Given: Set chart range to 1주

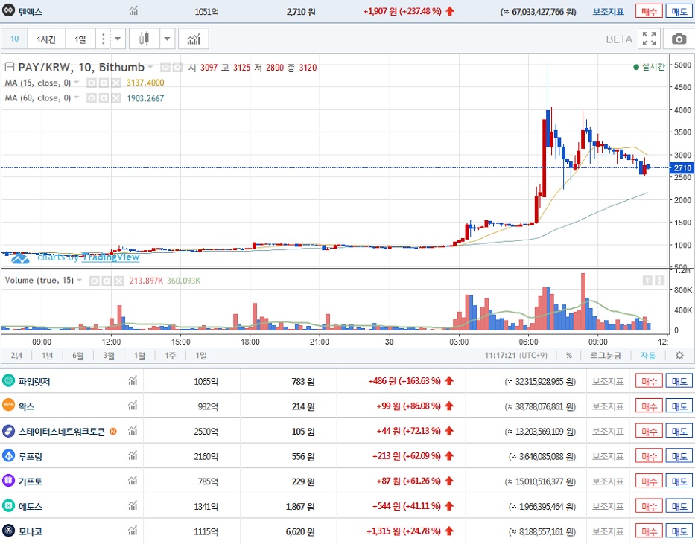Looking at the screenshot, I should point(170,356).
